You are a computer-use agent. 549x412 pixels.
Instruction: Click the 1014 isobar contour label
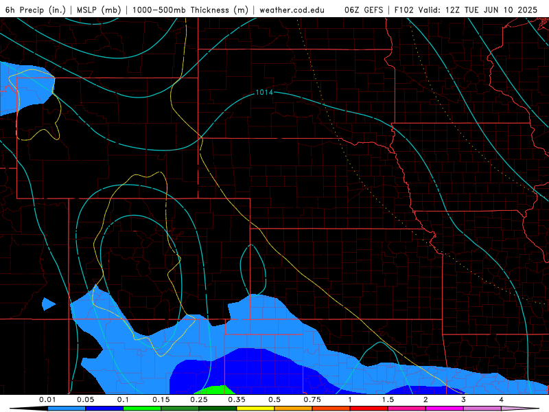tap(264, 92)
